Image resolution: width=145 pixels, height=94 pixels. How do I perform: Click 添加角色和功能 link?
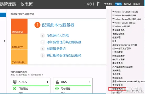coord(58,35)
